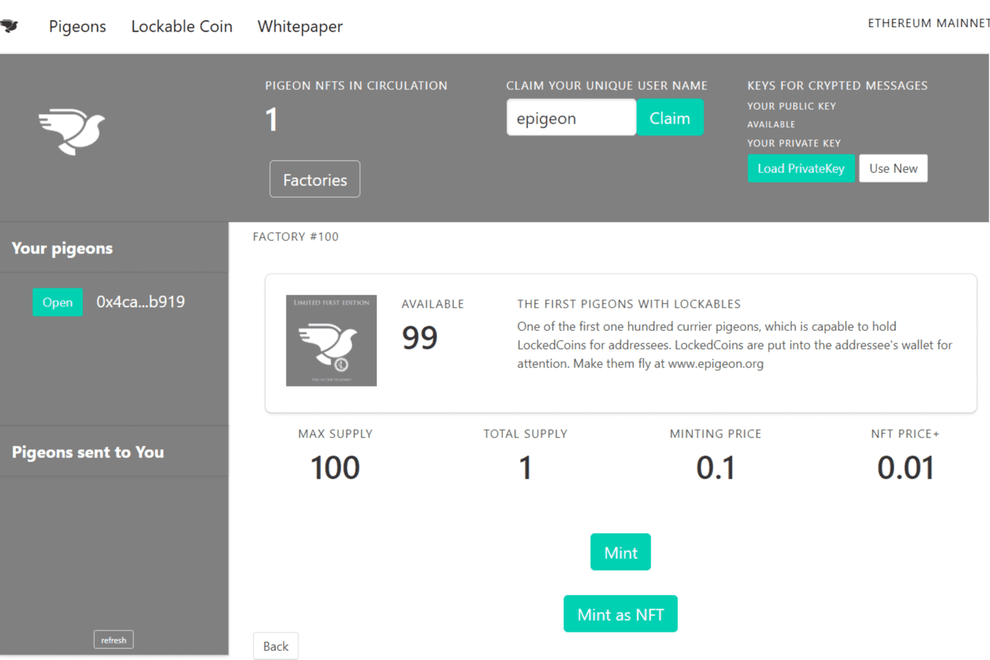This screenshot has height=660, width=990.
Task: Edit the unique user name field
Action: coord(571,117)
